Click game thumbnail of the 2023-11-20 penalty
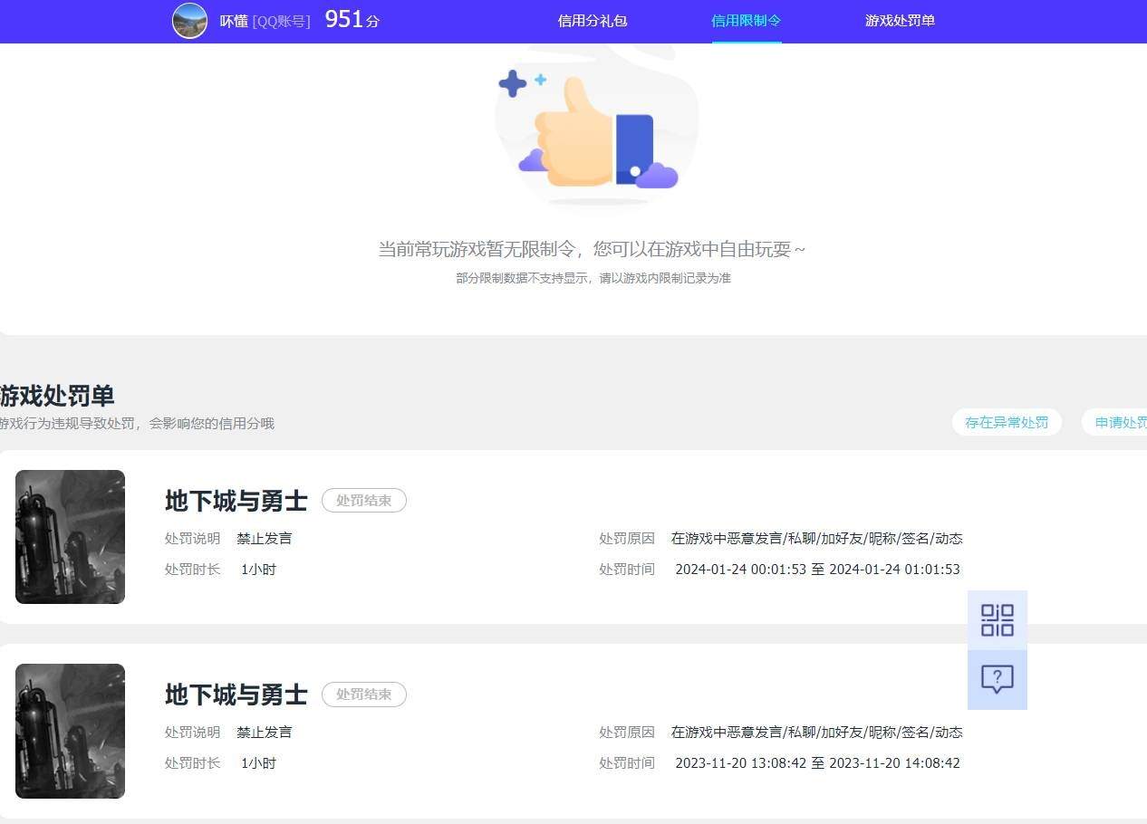The width and height of the screenshot is (1147, 824). click(x=70, y=731)
